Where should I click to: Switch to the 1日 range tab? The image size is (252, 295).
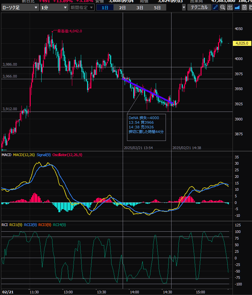pyautogui.click(x=105, y=7)
